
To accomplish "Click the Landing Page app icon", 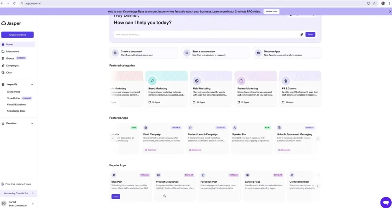I will tap(247, 175).
